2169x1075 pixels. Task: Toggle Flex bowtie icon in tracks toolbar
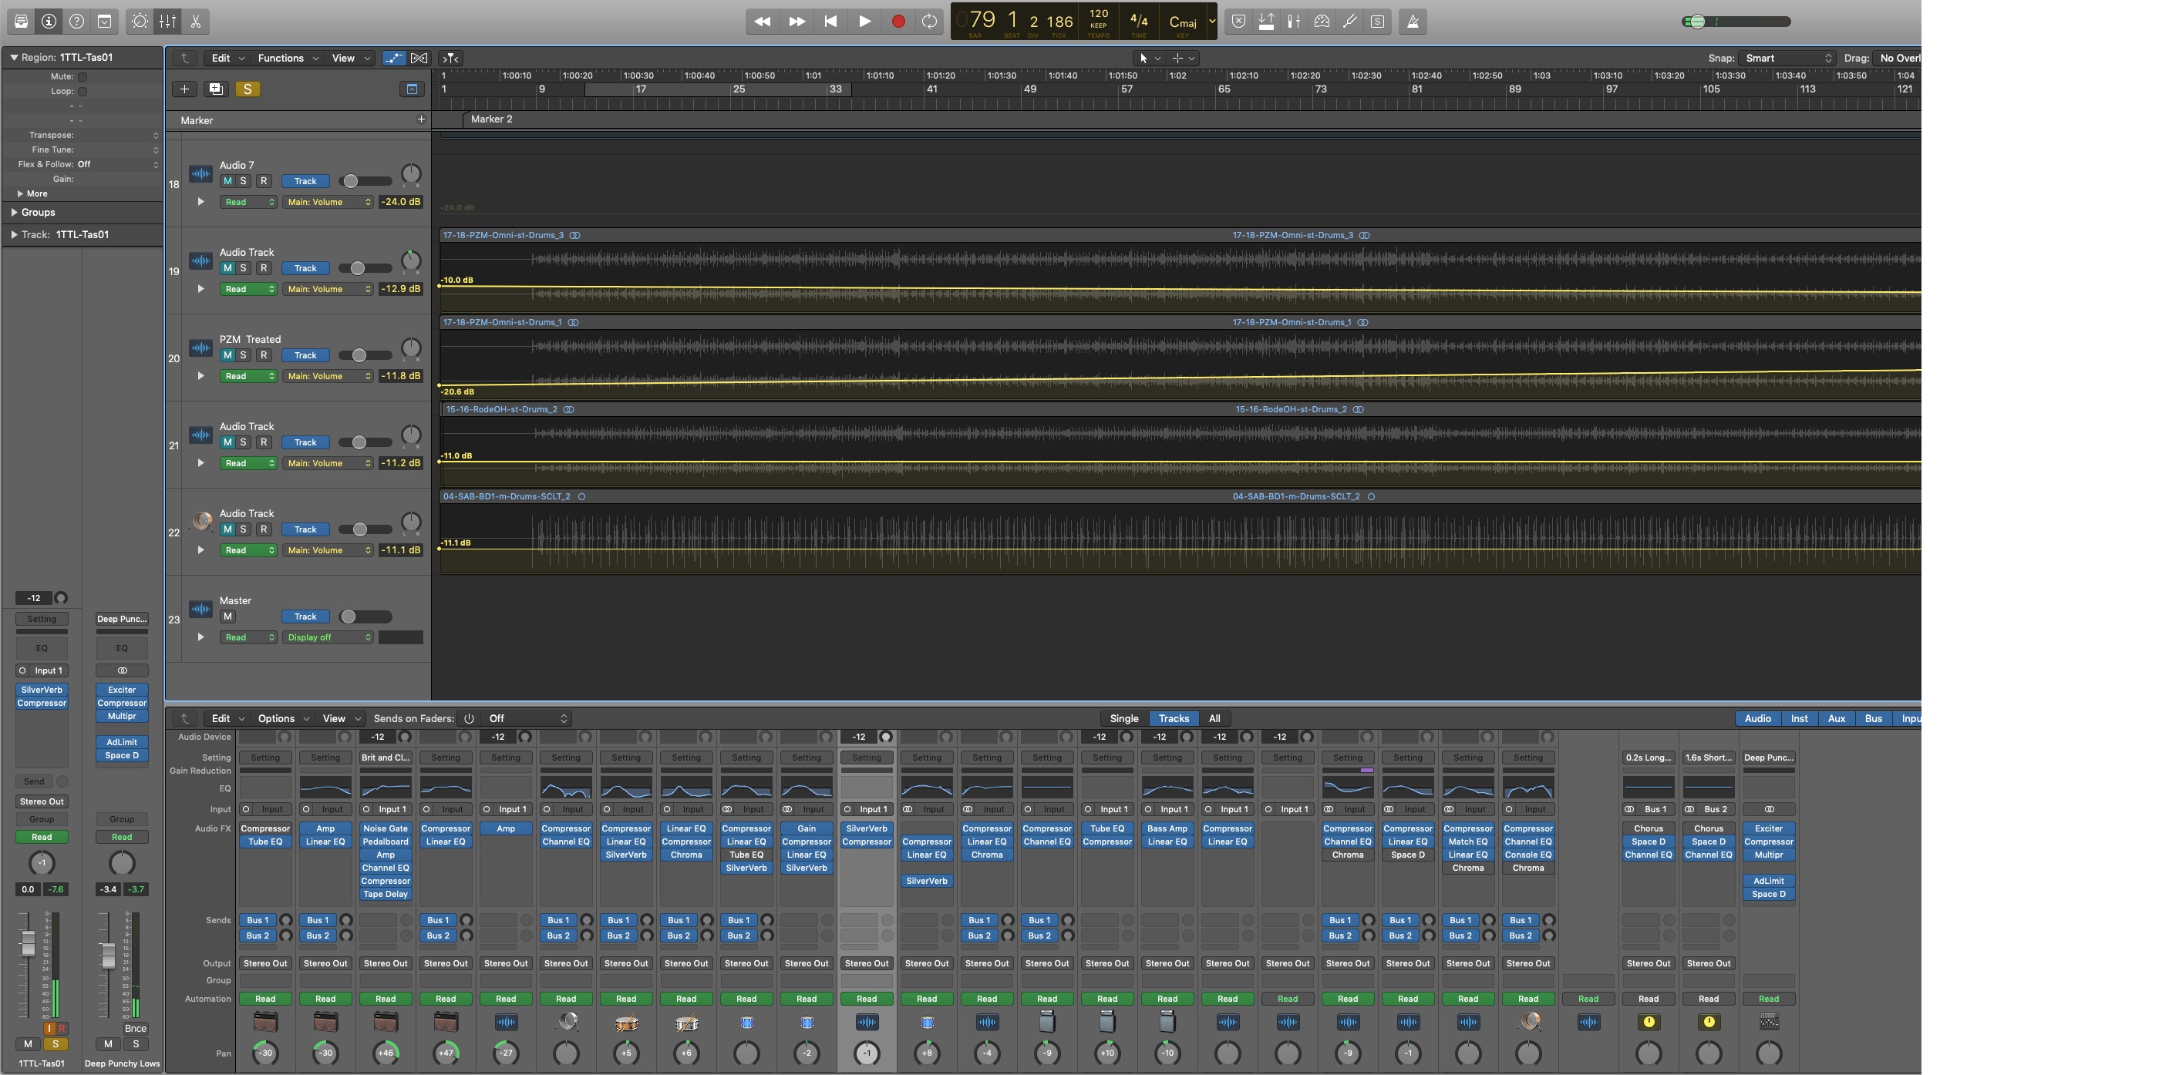tap(419, 58)
